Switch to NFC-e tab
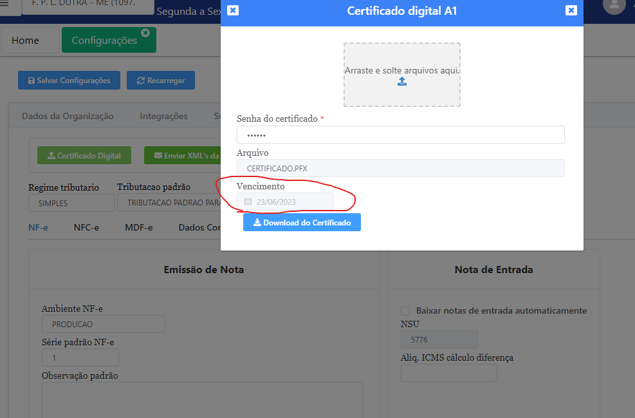The width and height of the screenshot is (635, 418). [x=86, y=227]
